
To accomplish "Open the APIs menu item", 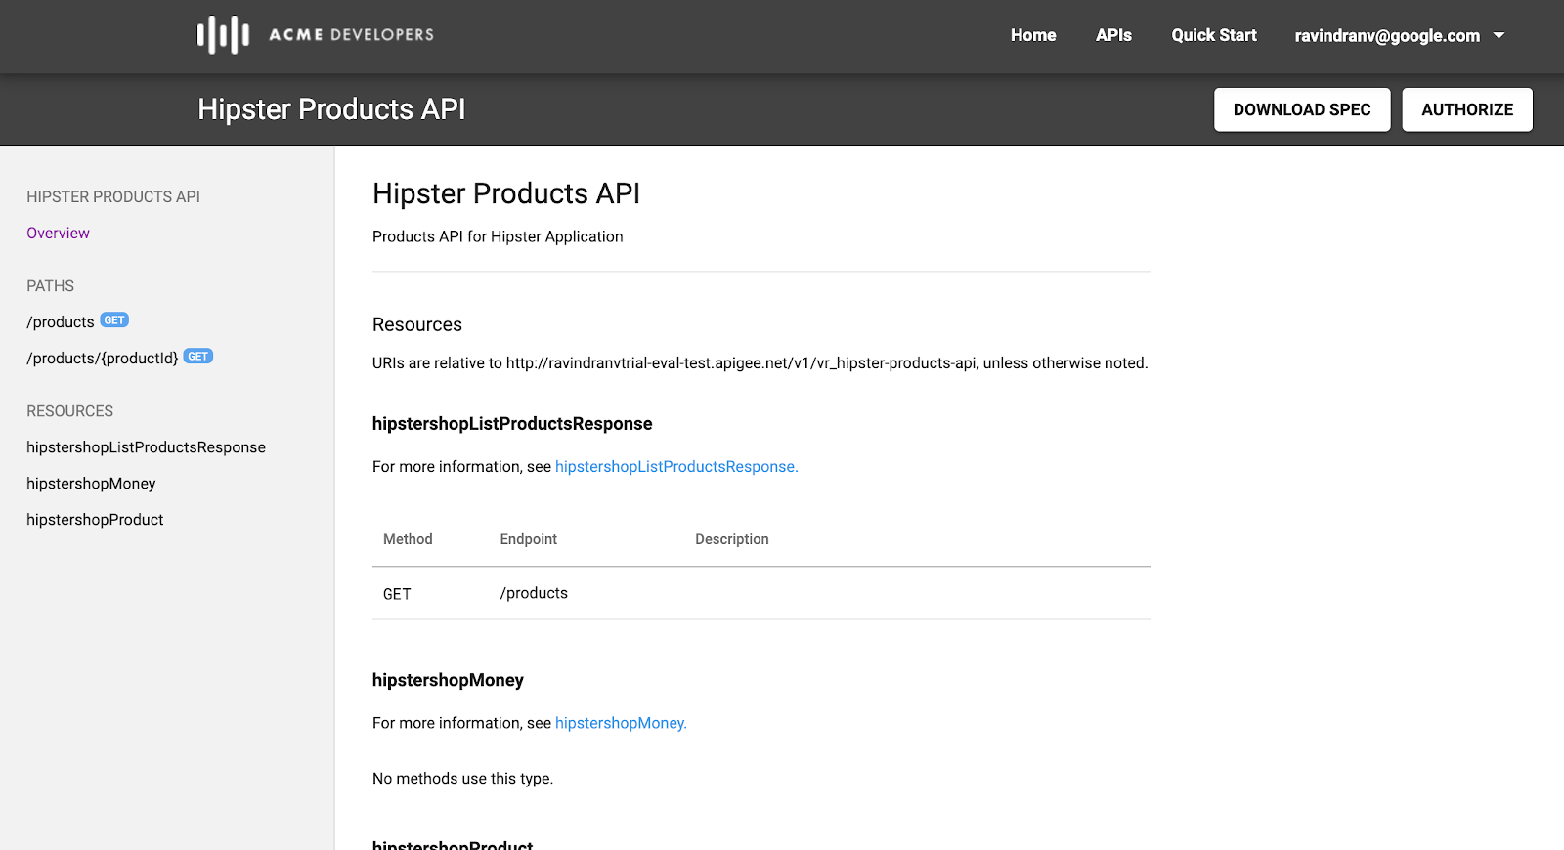I will coord(1113,35).
